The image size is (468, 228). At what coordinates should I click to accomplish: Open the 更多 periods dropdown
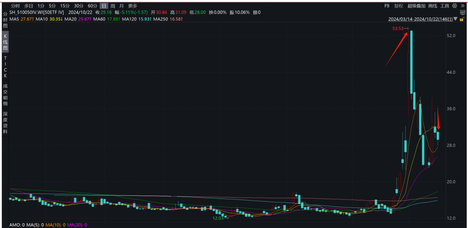pyautogui.click(x=132, y=6)
